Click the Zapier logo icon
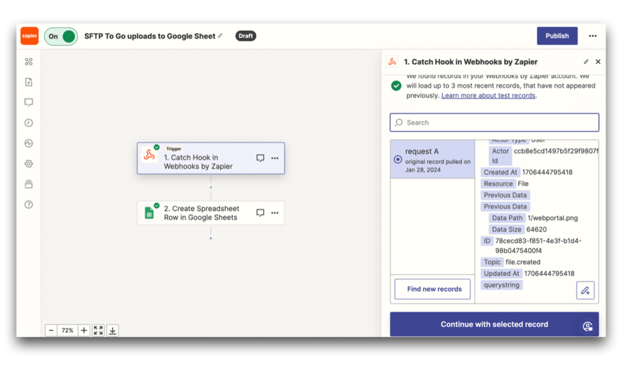631x370 pixels. click(29, 36)
